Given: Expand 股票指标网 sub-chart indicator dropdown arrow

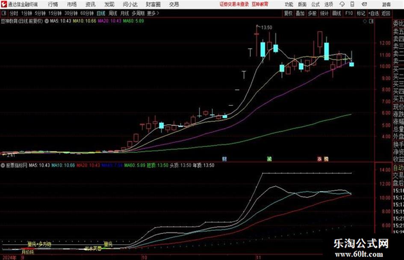Looking at the screenshot, I should pos(3,165).
